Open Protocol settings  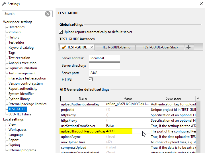15,32
